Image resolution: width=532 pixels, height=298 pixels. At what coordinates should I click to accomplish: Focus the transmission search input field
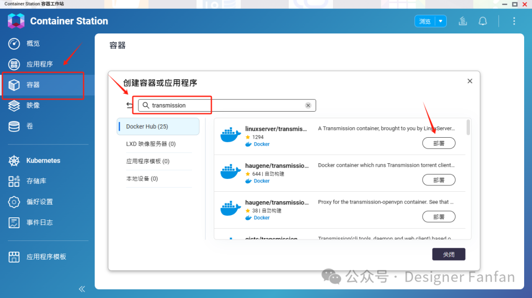point(227,105)
